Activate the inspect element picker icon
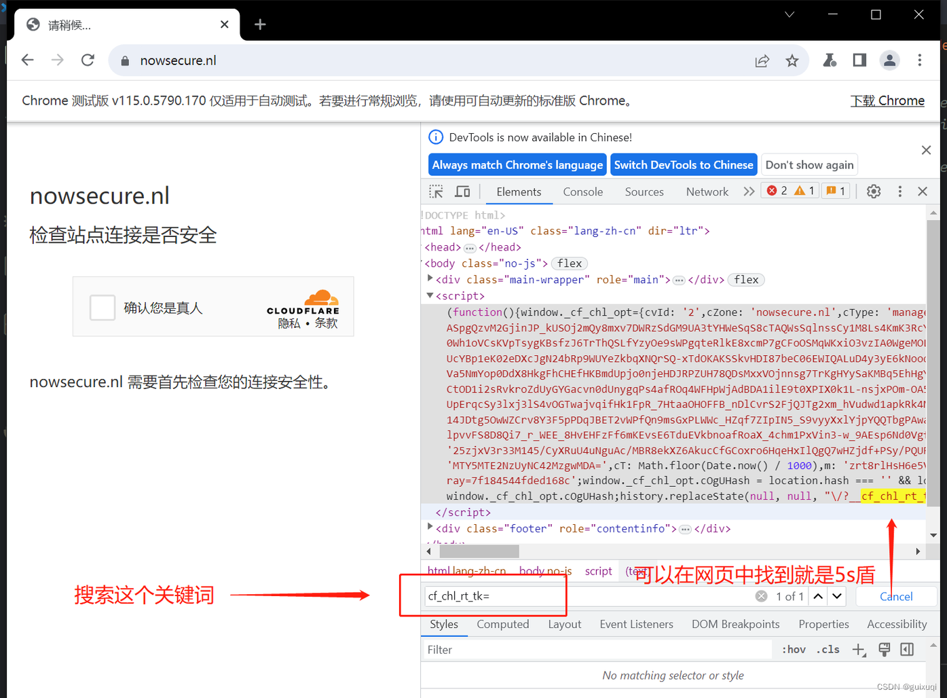The width and height of the screenshot is (947, 698). (x=436, y=191)
